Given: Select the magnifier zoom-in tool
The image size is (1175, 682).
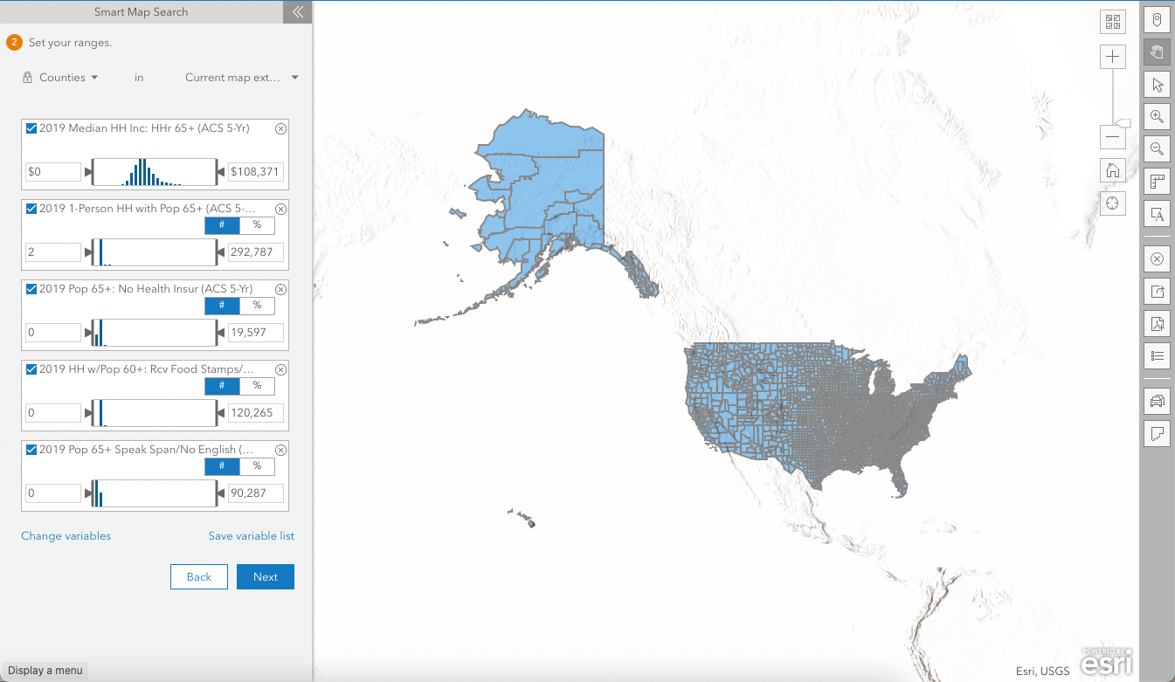Looking at the screenshot, I should (1157, 117).
